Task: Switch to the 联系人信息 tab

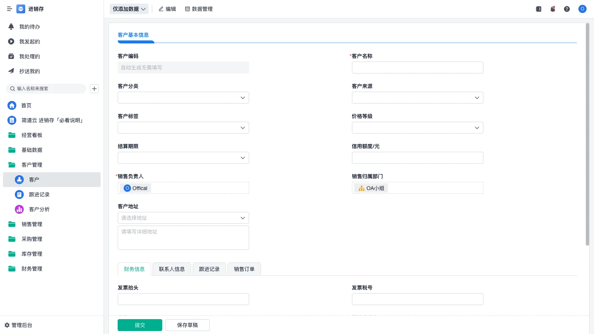Action: tap(172, 269)
